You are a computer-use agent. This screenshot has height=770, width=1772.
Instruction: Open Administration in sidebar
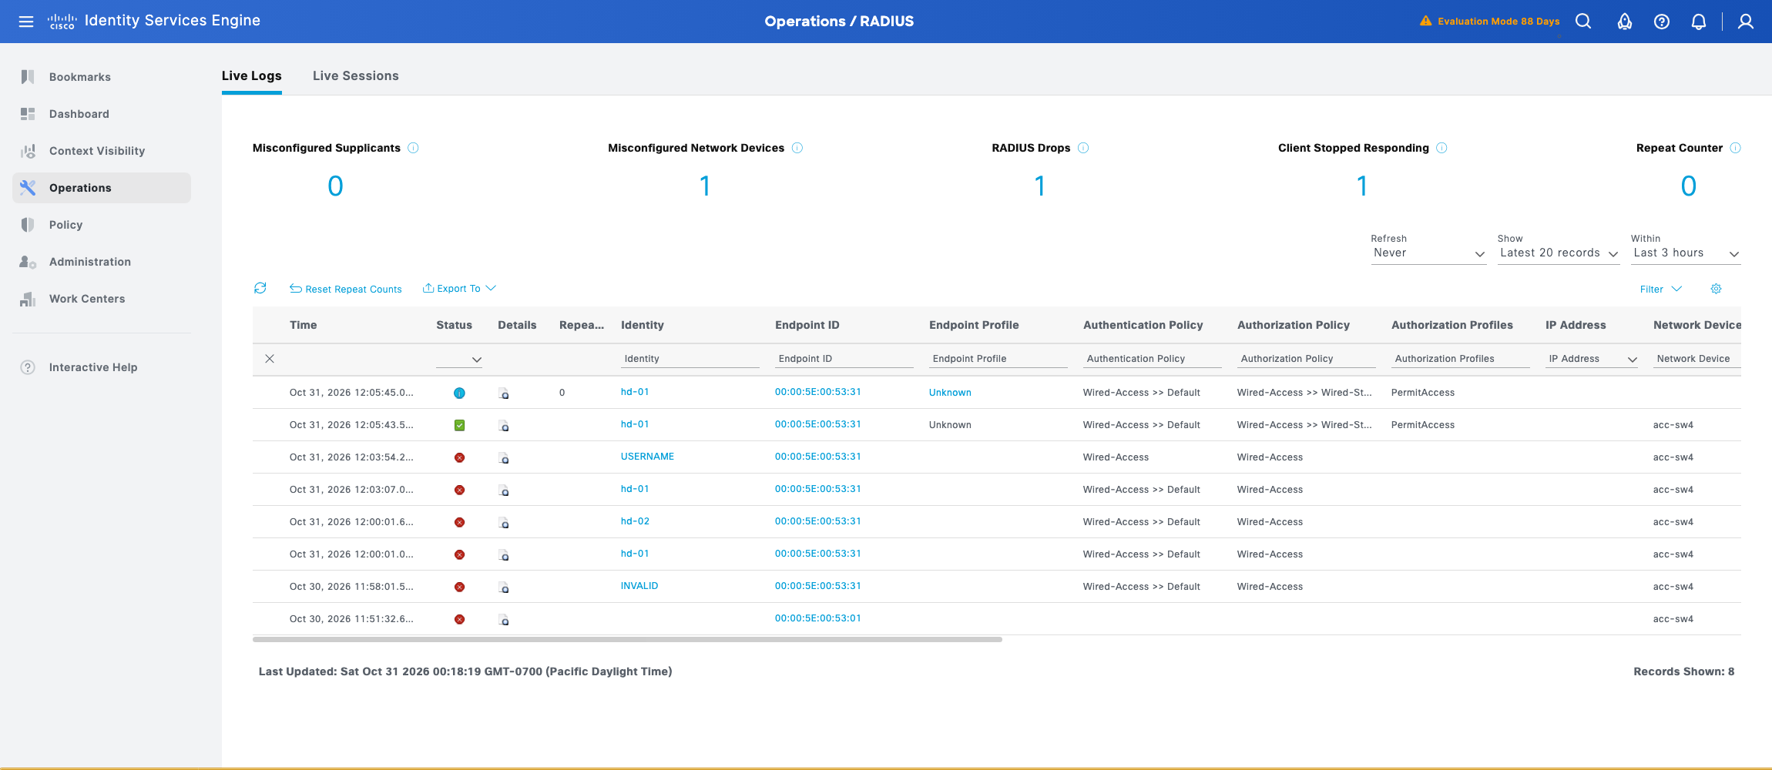[x=102, y=262]
